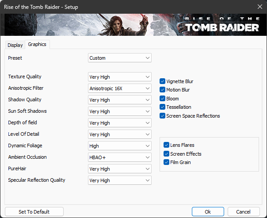Disable Screen Space Reflections
The height and width of the screenshot is (218, 267).
pyautogui.click(x=162, y=116)
